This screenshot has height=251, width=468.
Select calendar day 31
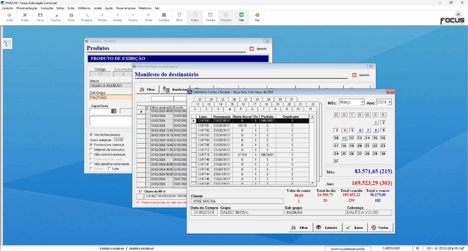click(336, 161)
